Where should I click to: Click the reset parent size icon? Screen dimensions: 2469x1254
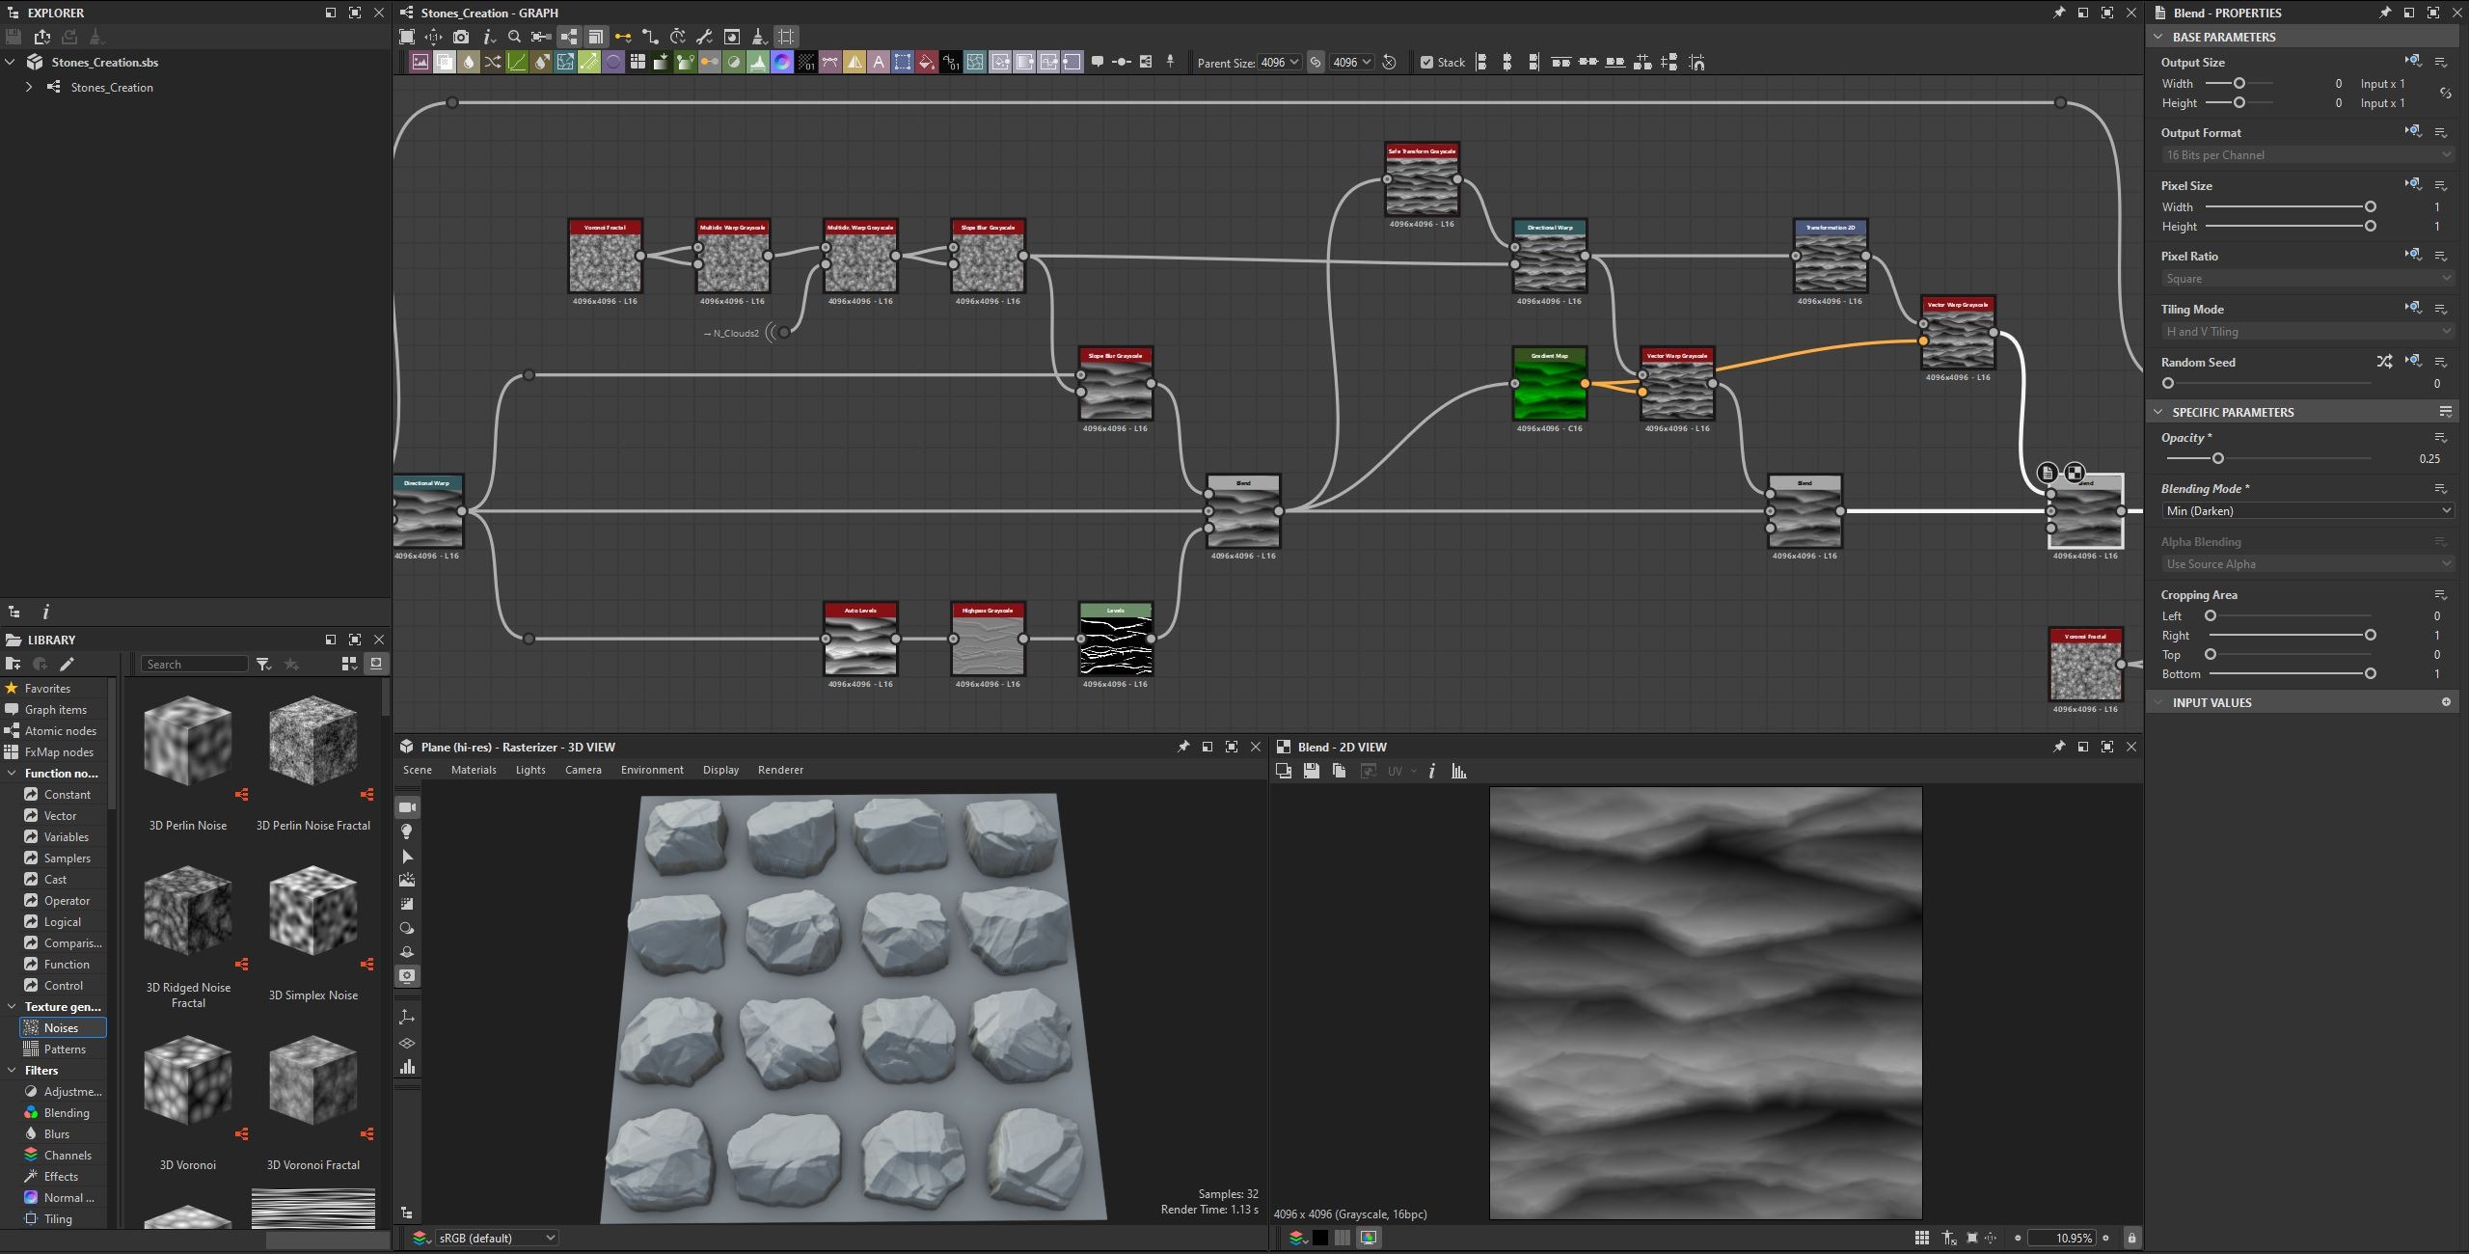(1389, 62)
